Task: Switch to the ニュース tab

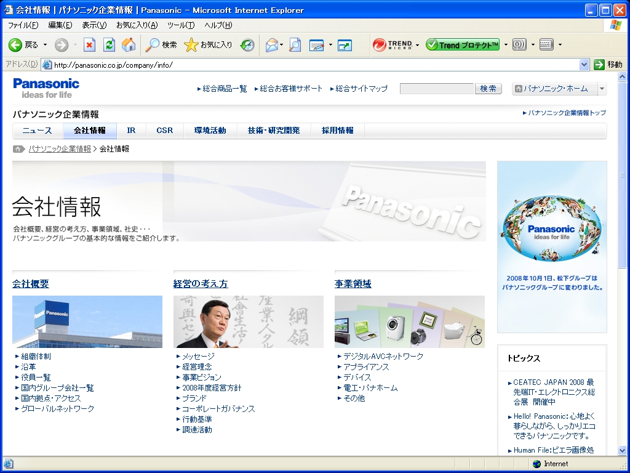Action: [x=38, y=131]
